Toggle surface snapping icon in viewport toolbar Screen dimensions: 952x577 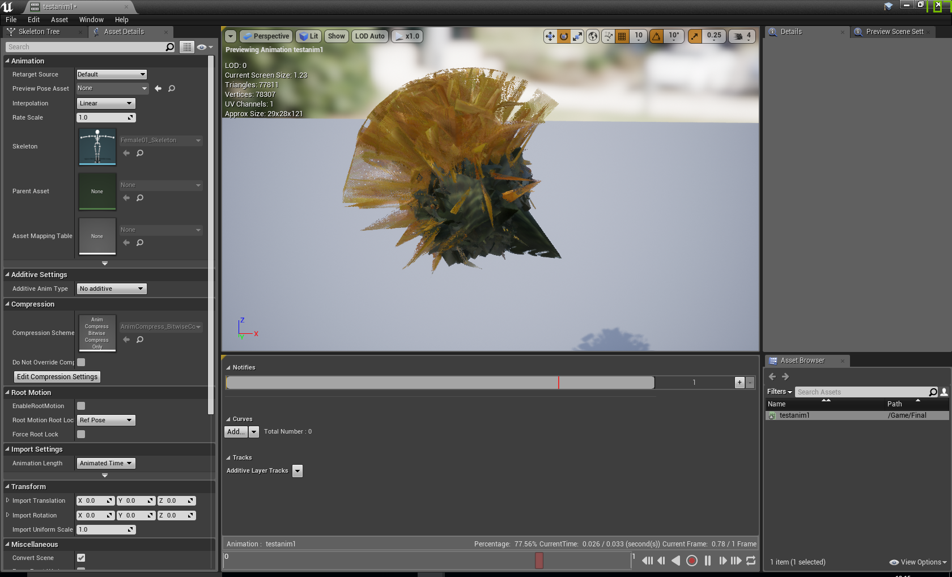click(609, 36)
